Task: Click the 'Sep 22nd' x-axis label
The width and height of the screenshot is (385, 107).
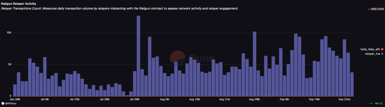Action: [344, 99]
